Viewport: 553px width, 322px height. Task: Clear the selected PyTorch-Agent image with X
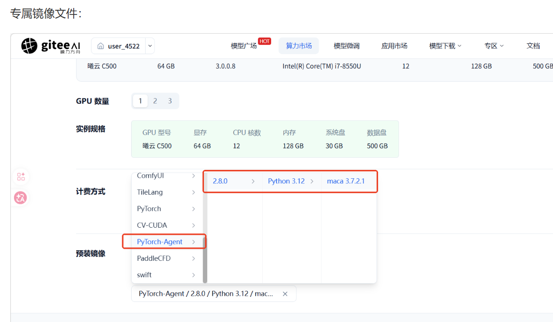pyautogui.click(x=285, y=294)
